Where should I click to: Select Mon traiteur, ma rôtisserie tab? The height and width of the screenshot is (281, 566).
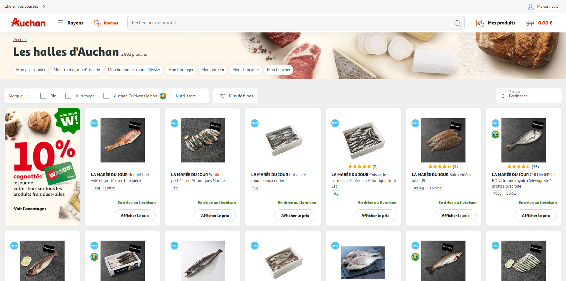point(77,70)
